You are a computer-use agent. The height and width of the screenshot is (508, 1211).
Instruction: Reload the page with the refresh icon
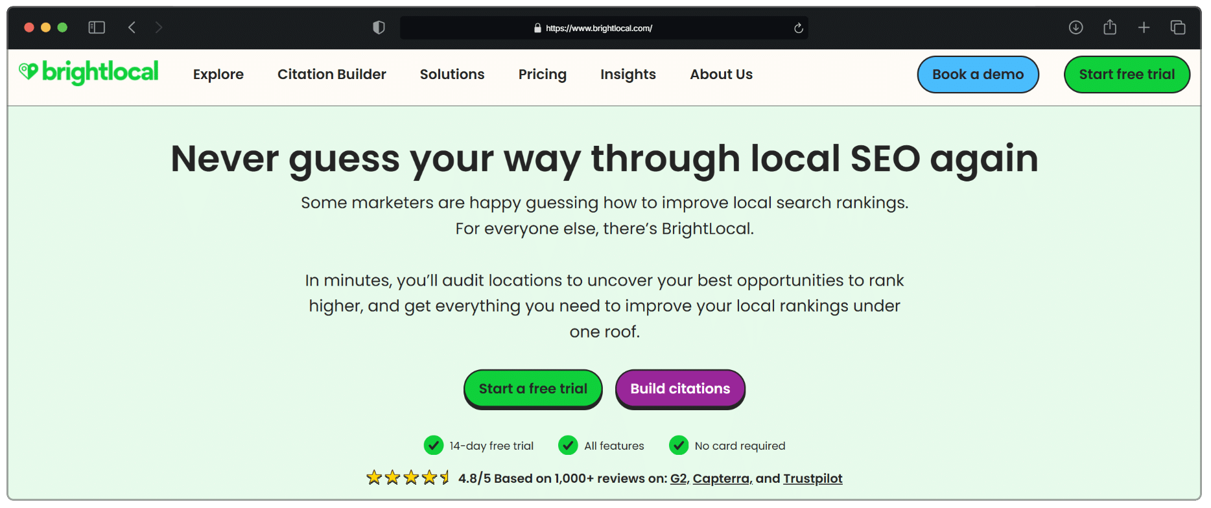point(799,28)
